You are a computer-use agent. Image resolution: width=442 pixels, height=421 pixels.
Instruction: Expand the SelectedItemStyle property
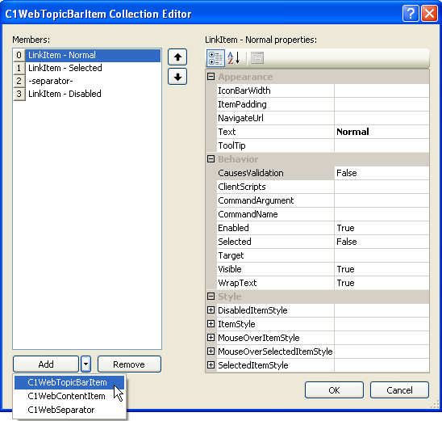(211, 364)
